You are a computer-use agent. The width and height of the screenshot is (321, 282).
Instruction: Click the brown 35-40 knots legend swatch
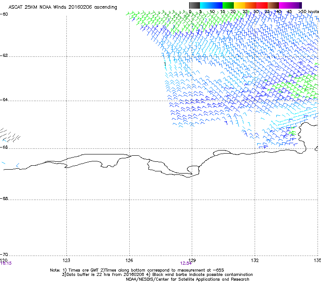273,5
